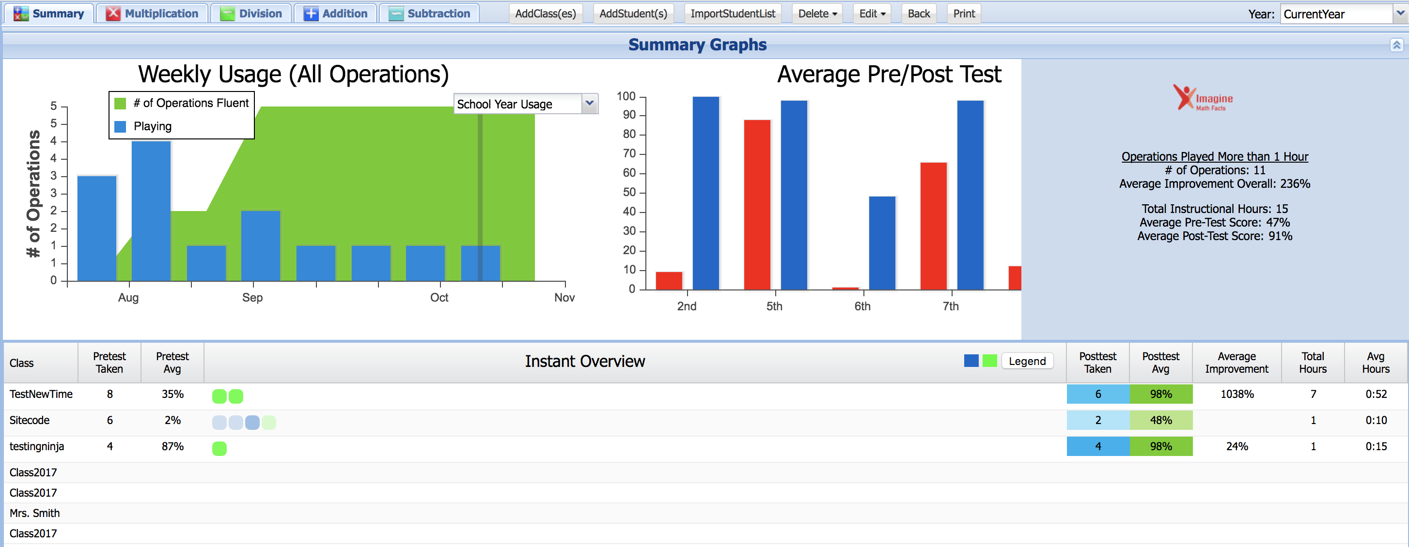The width and height of the screenshot is (1409, 547).
Task: Switch to the Division tab
Action: [260, 14]
